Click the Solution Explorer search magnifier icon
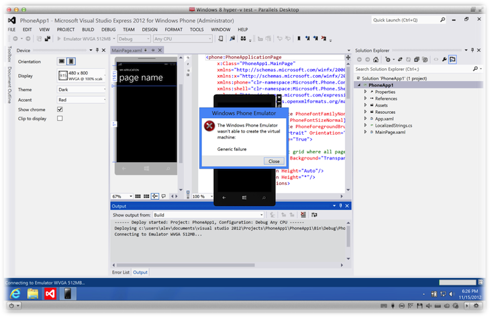 coord(475,68)
